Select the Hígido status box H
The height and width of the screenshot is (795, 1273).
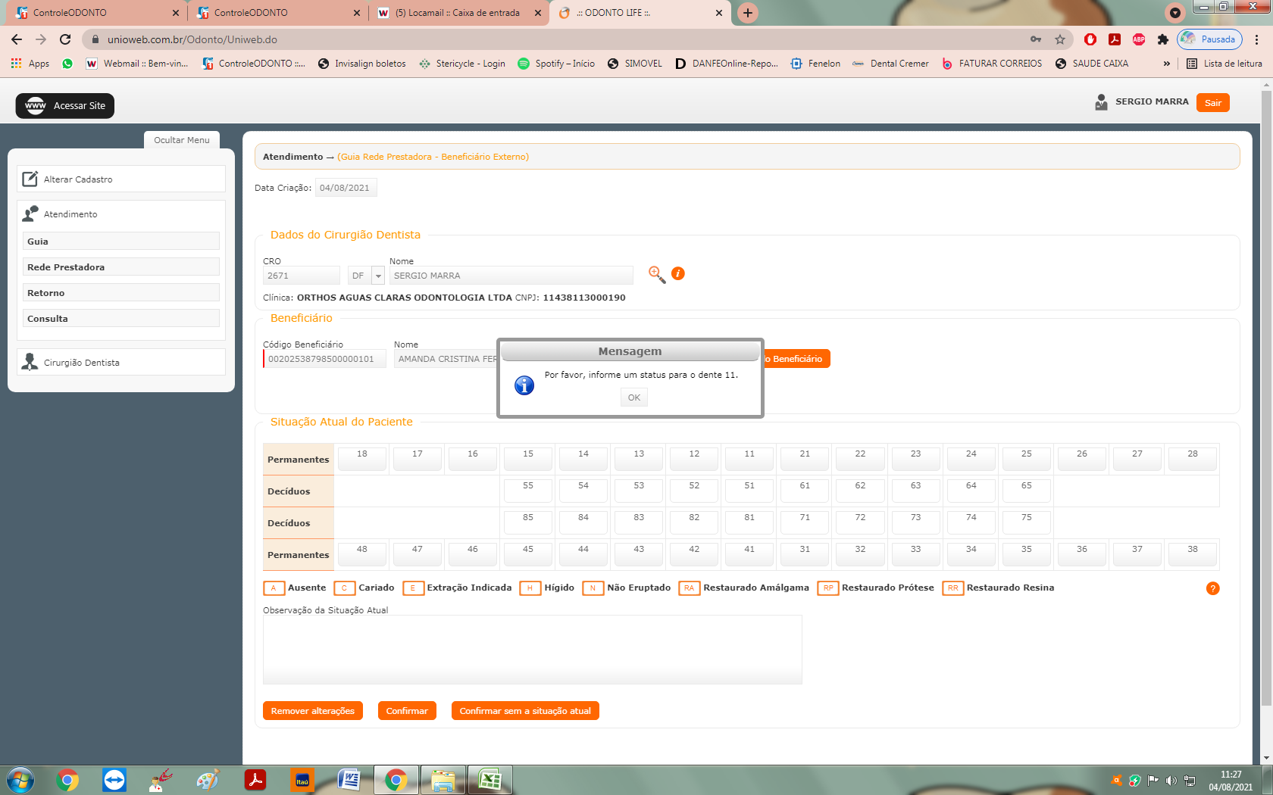(530, 588)
